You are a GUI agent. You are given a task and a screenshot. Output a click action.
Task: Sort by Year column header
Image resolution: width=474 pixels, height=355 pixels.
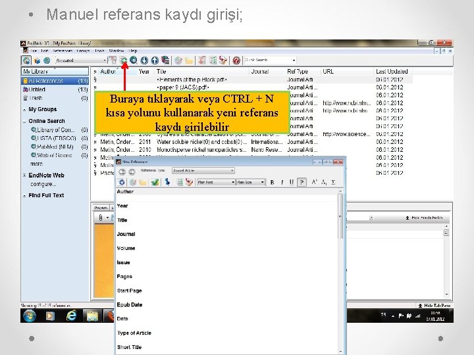coord(144,72)
